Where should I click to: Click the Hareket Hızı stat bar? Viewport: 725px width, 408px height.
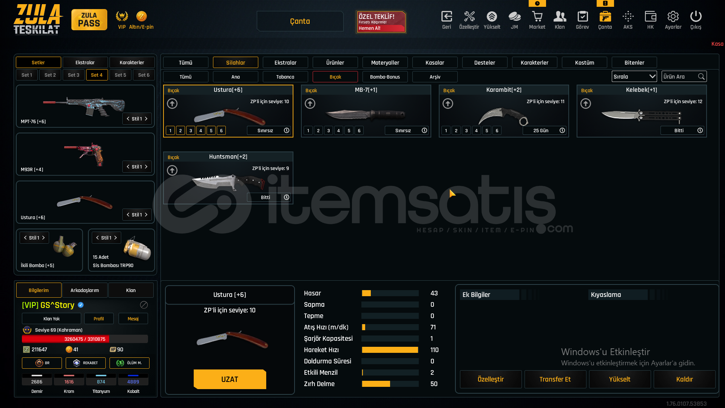point(390,350)
